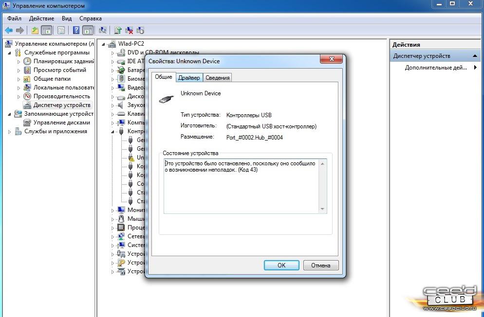The height and width of the screenshot is (317, 484).
Task: Click the Update driver software toolbar icon
Action: coord(118,30)
